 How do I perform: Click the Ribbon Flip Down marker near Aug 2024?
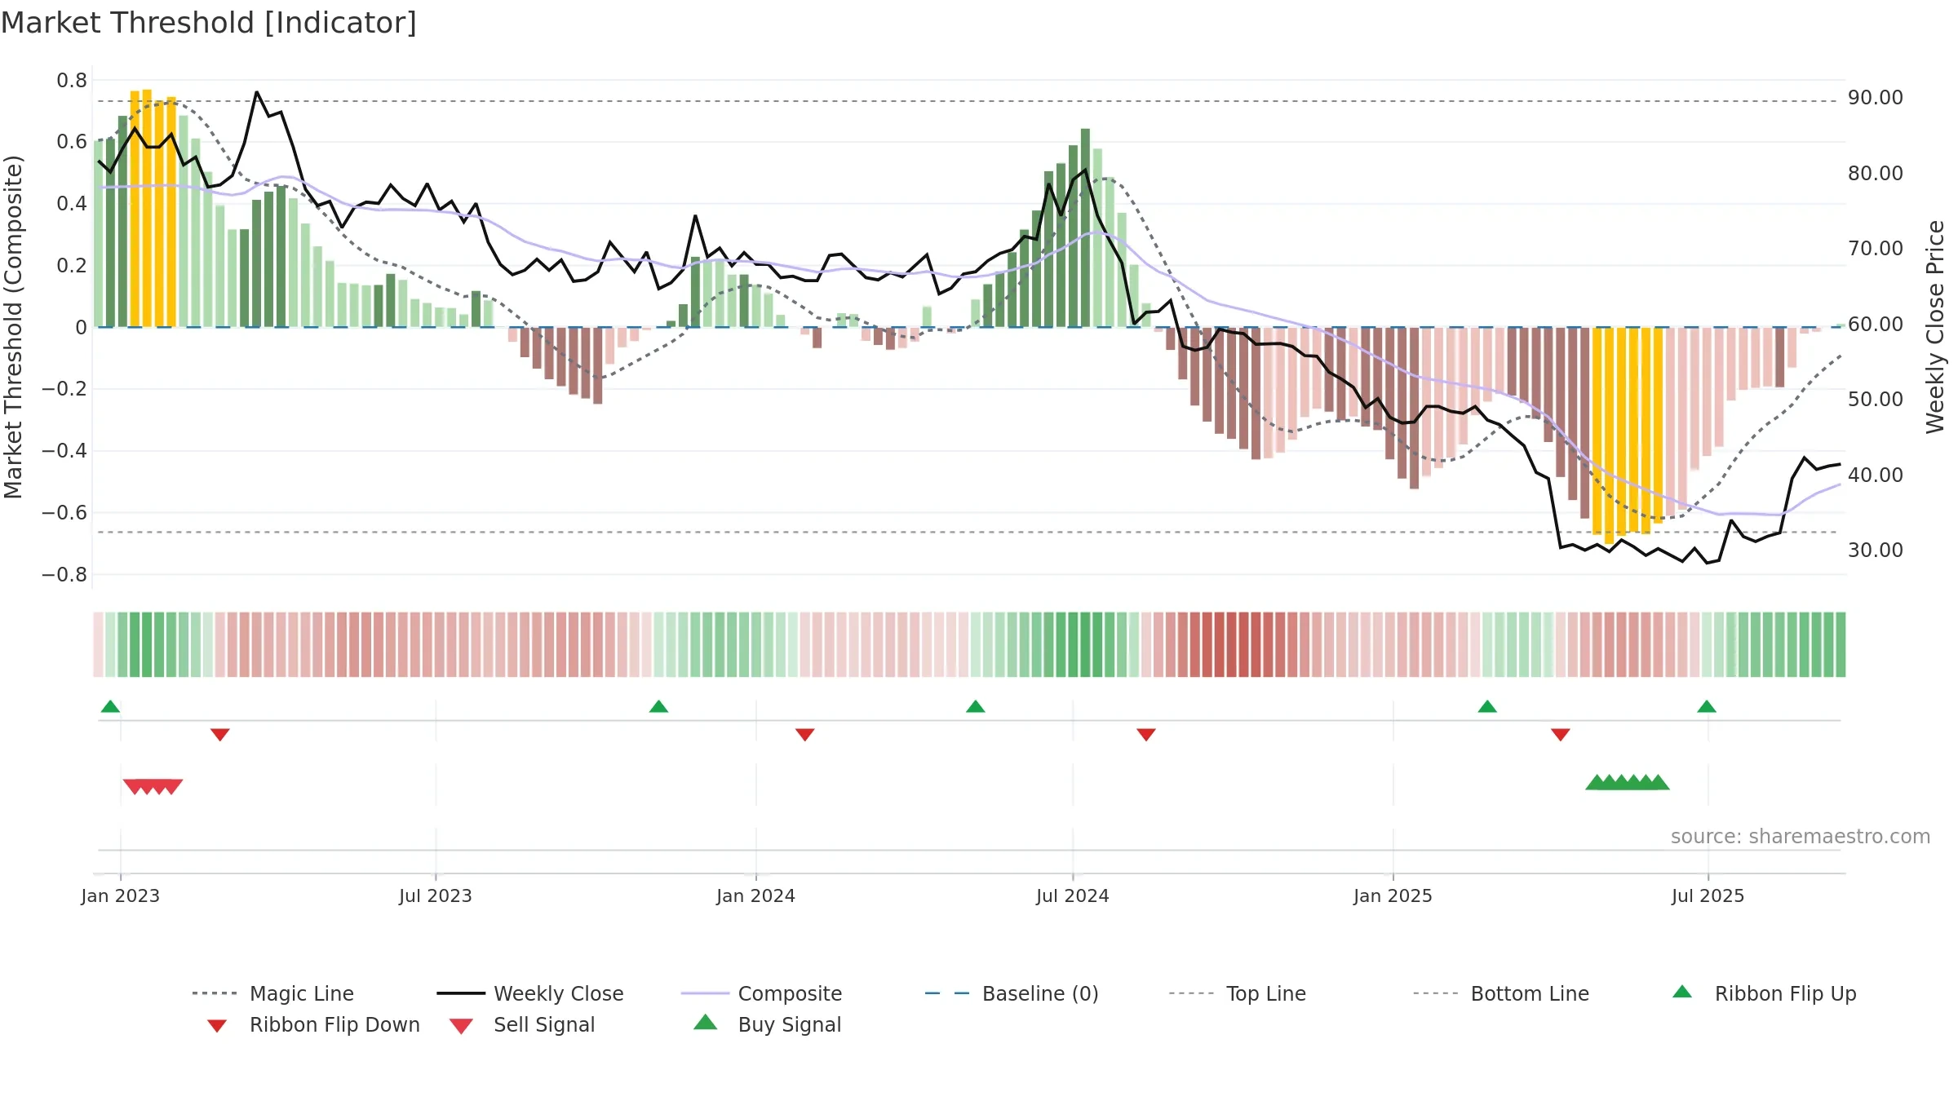point(1145,735)
